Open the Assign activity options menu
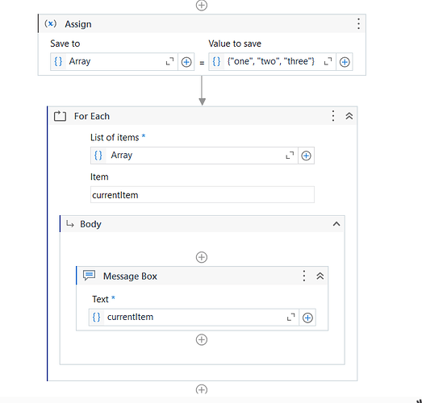Image resolution: width=422 pixels, height=403 pixels. (x=358, y=24)
